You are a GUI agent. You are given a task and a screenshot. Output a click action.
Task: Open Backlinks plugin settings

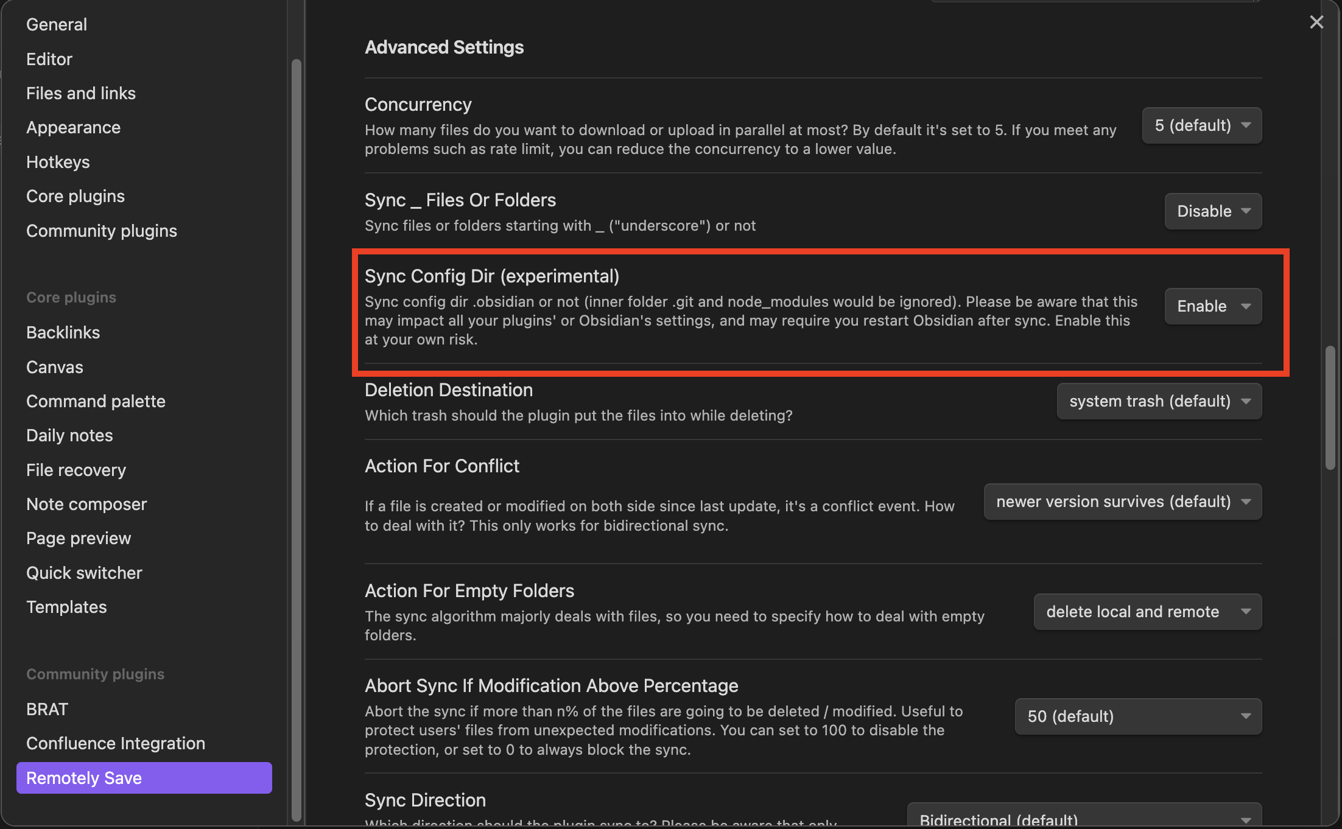click(63, 332)
